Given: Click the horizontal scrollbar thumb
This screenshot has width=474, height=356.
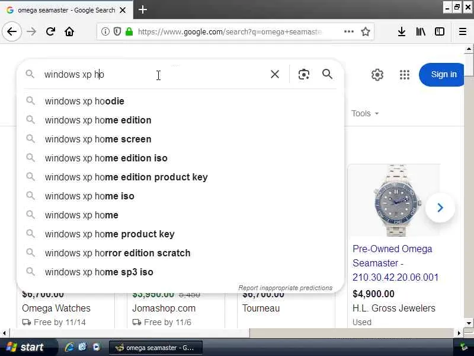Looking at the screenshot, I should 130,333.
